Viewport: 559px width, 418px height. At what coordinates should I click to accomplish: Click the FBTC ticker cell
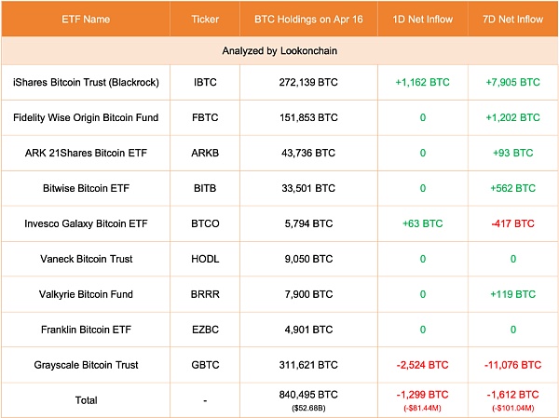click(205, 117)
